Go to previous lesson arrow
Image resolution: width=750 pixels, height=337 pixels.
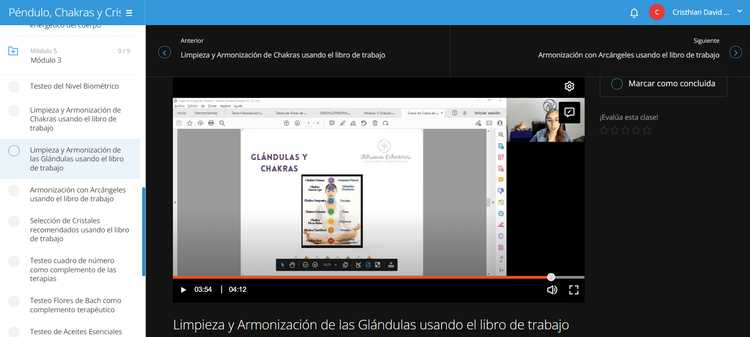[x=165, y=52]
